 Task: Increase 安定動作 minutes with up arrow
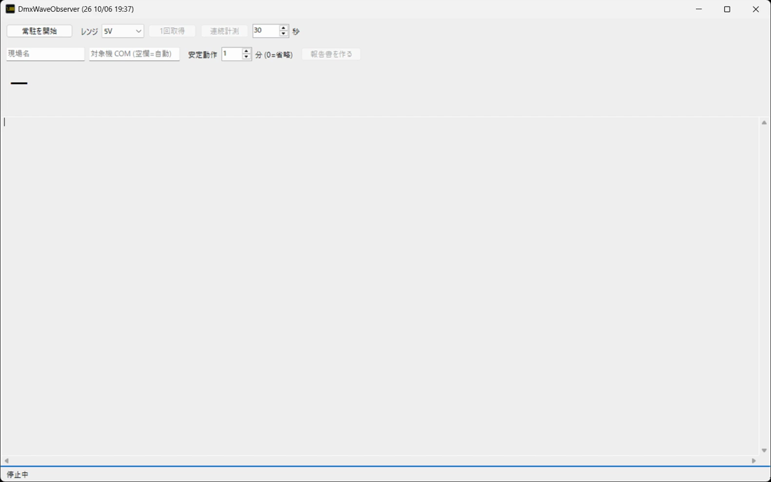(246, 51)
